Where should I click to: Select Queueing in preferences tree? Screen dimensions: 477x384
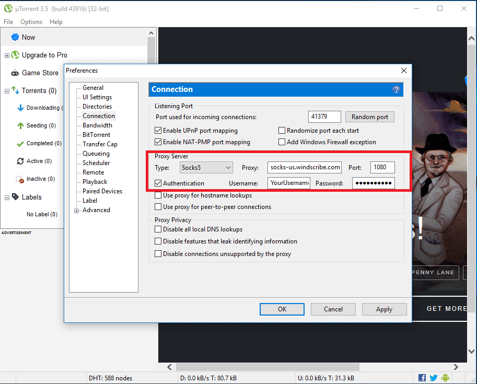coord(96,154)
